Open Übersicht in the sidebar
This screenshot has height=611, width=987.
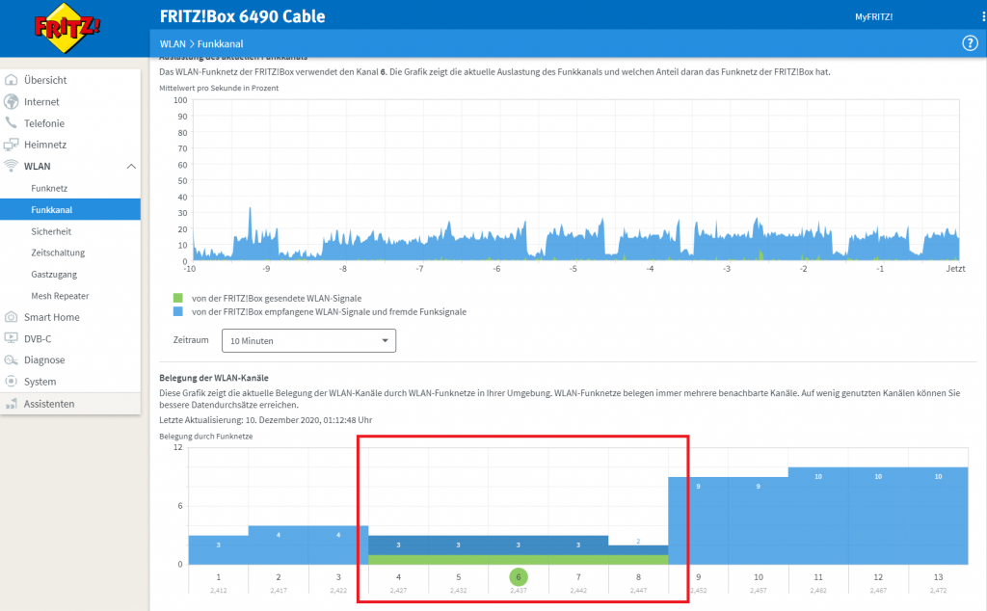[45, 80]
